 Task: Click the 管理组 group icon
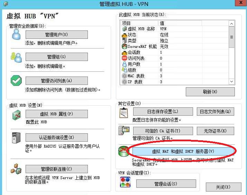pos(16,57)
